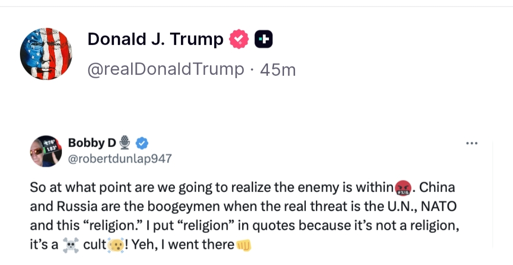Open the three-dot more options menu
The image size is (513, 265).
point(472,143)
